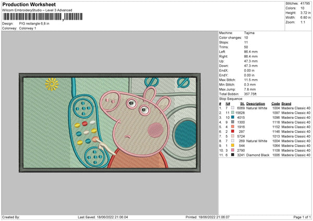Click the 'N#' column header

pos(228,104)
